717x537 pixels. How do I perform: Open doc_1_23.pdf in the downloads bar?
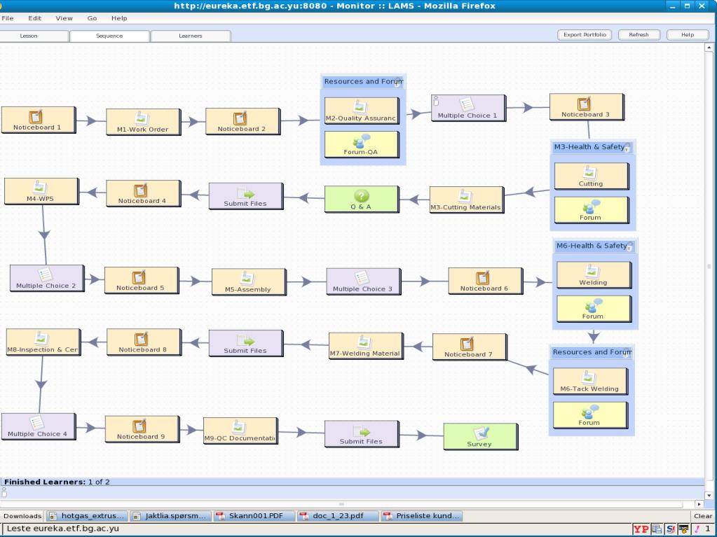pyautogui.click(x=338, y=516)
